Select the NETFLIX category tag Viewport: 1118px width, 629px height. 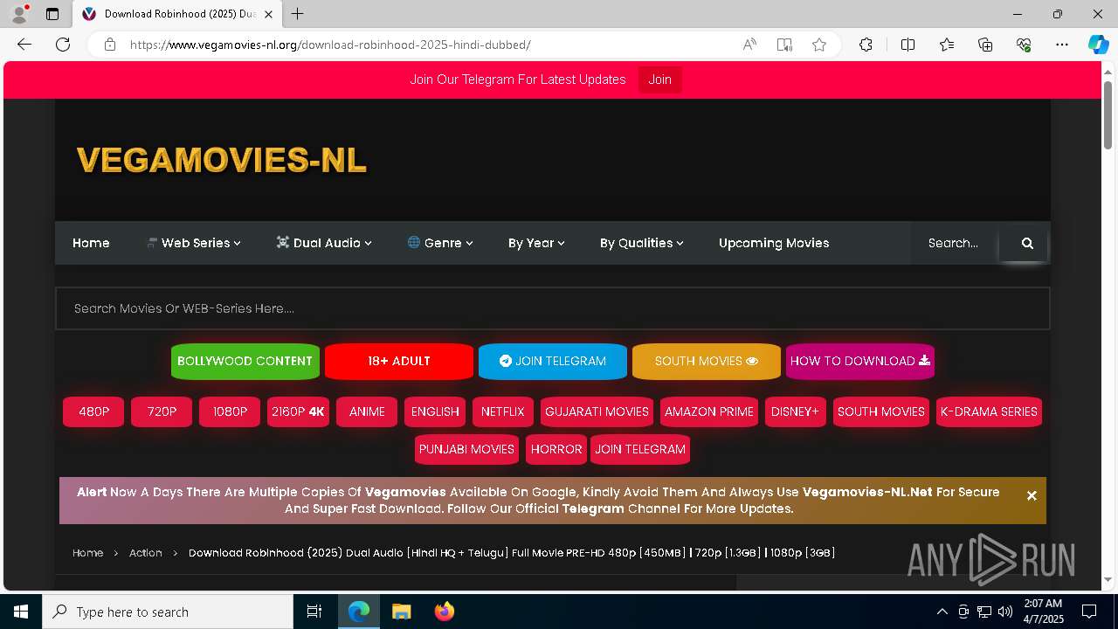[x=502, y=411]
